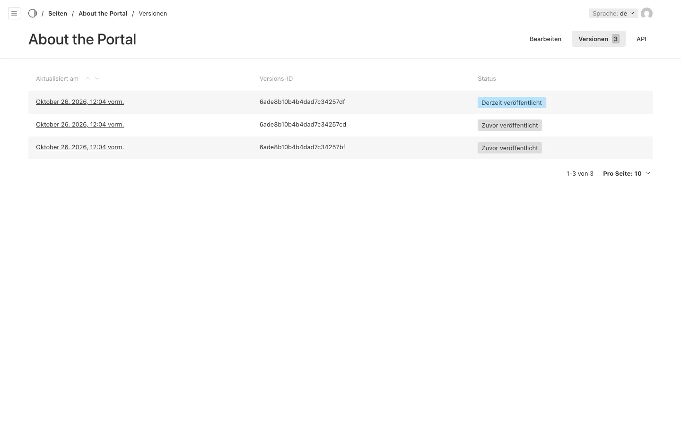Open the user account avatar

[646, 13]
